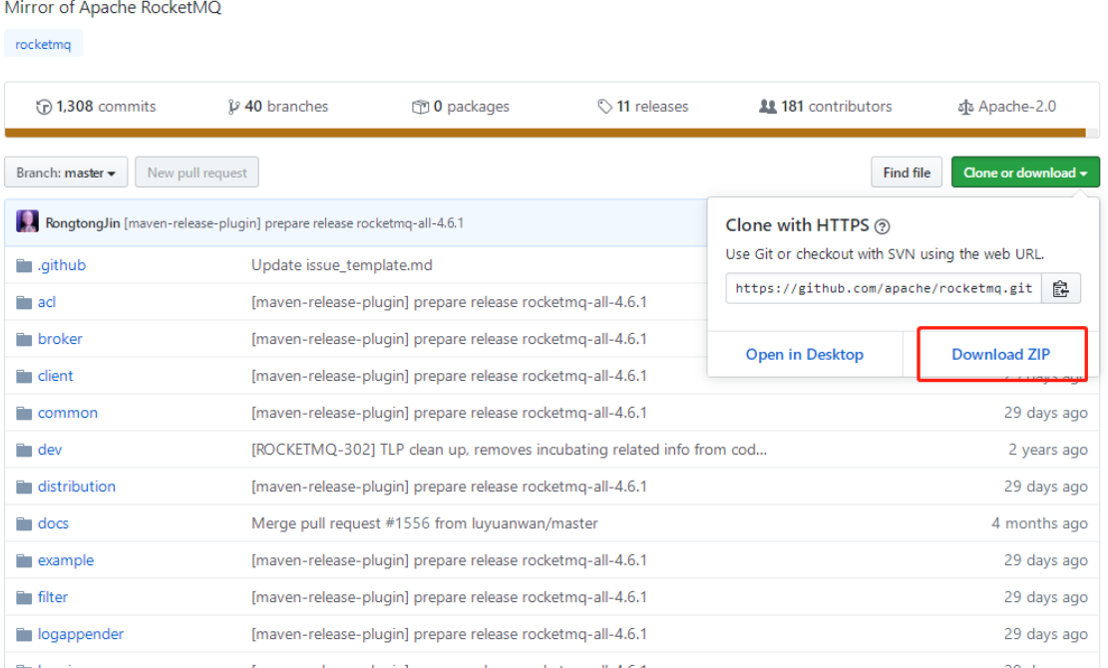The height and width of the screenshot is (668, 1108).
Task: Click the packages box icon
Action: (420, 108)
